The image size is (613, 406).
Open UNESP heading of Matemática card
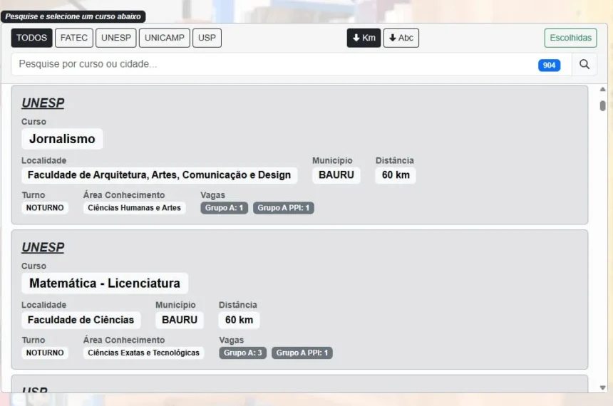43,247
